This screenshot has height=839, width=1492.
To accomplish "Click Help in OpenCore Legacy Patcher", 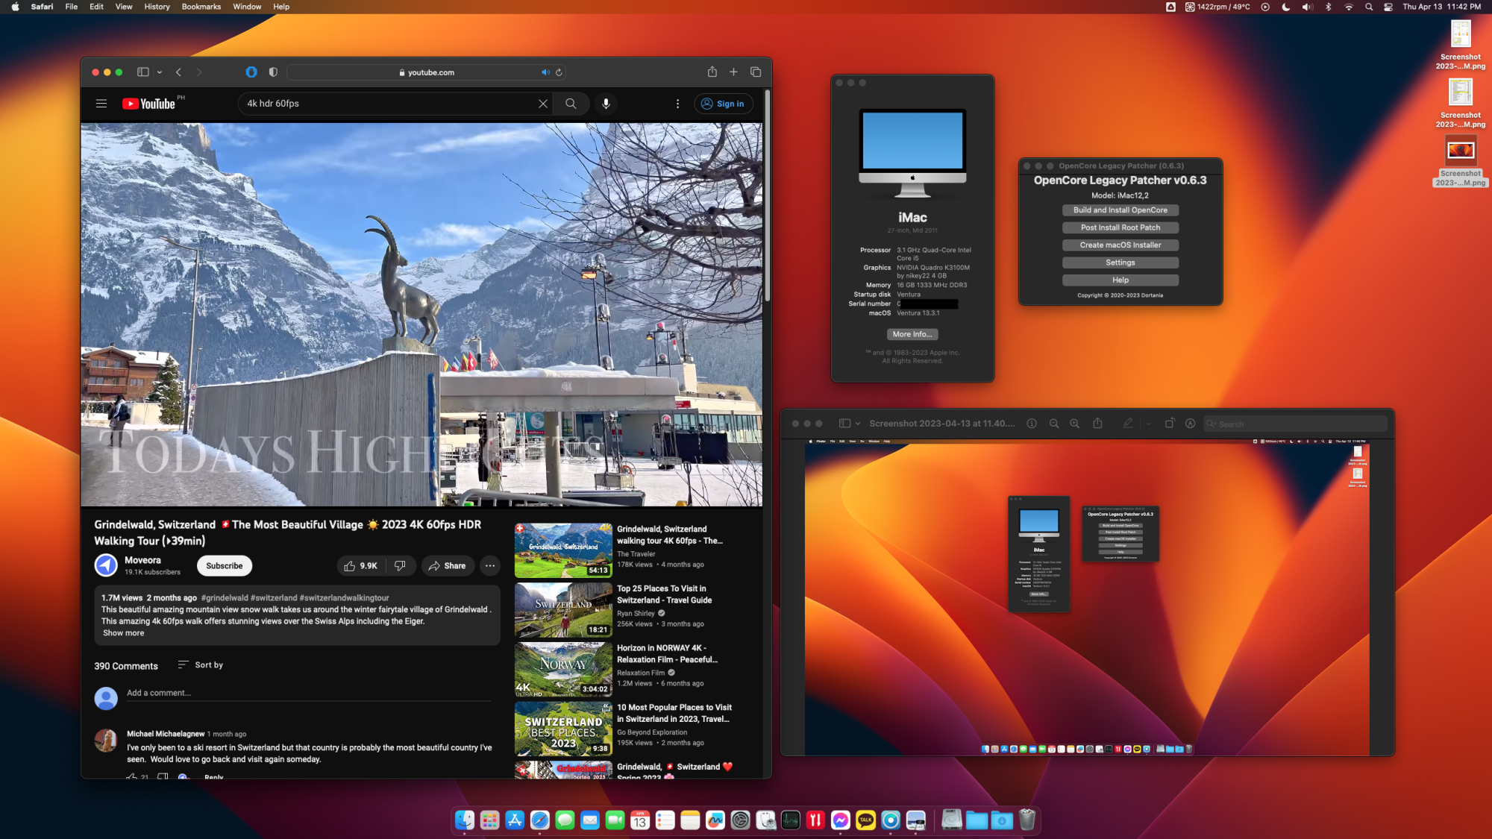I will click(x=1120, y=280).
